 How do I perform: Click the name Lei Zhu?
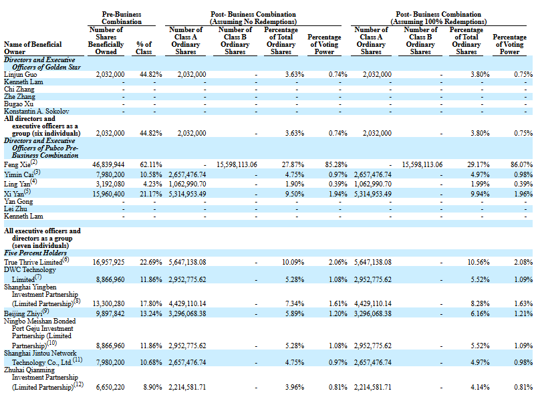15,209
